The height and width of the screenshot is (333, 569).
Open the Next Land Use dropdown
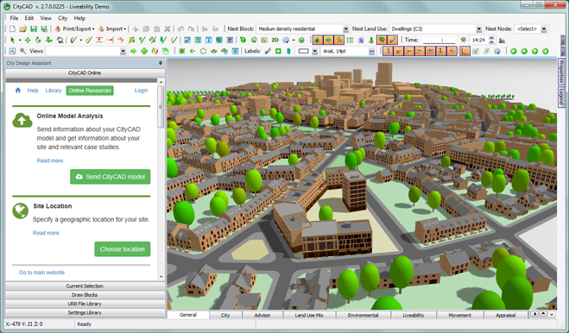tap(479, 29)
